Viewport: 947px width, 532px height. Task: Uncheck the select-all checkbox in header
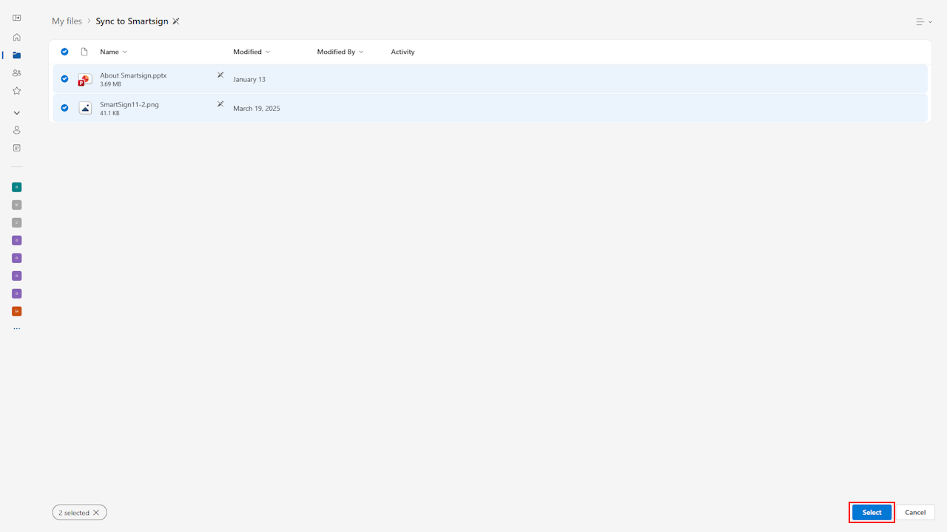click(64, 52)
